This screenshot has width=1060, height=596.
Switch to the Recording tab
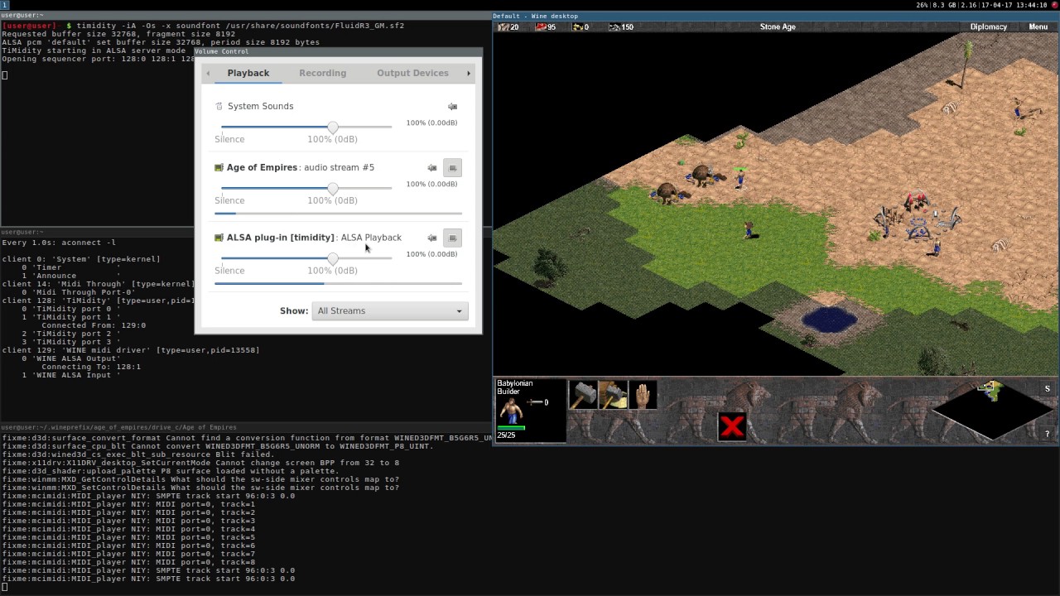pos(322,73)
